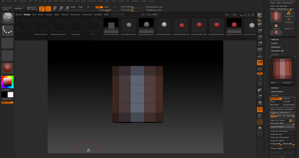
Task: Expand the Layers section
Action: (x=274, y=43)
